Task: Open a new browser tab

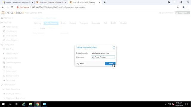Action: point(104,2)
